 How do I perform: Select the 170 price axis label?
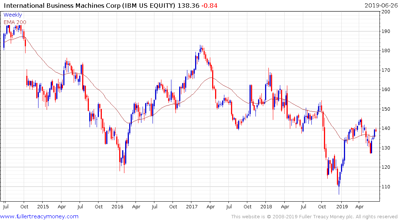pos(386,70)
